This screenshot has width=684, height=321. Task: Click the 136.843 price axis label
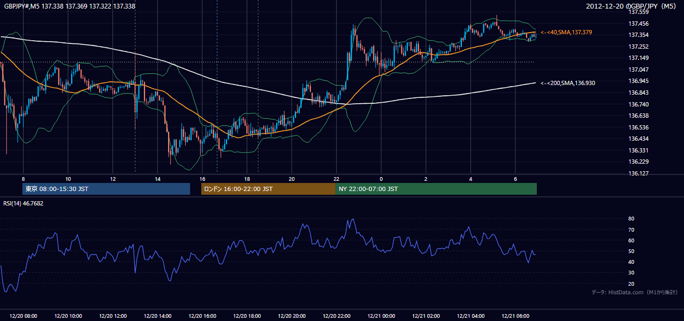click(x=639, y=93)
